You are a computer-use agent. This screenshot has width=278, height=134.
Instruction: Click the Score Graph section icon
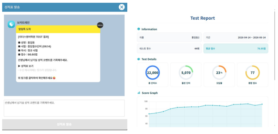click(139, 93)
